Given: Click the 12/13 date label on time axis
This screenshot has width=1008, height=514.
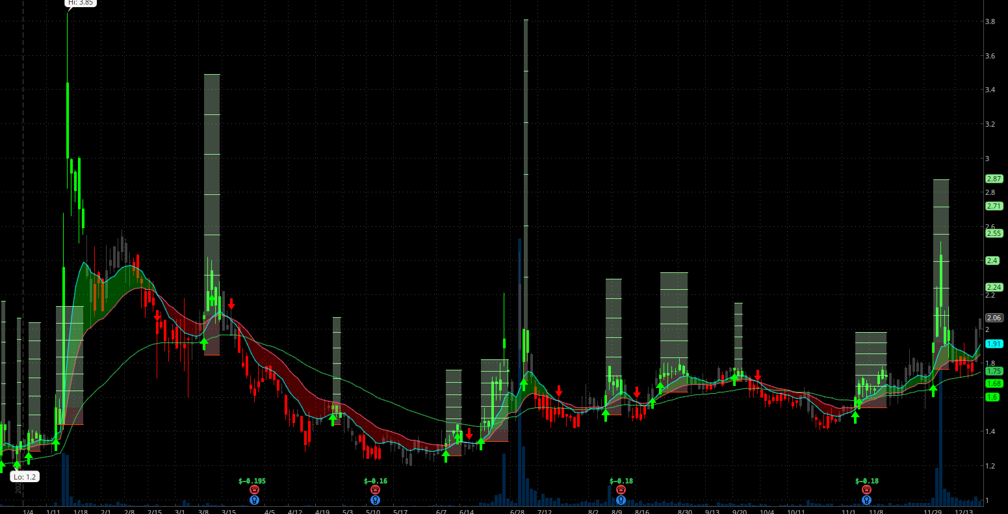Looking at the screenshot, I should point(964,512).
